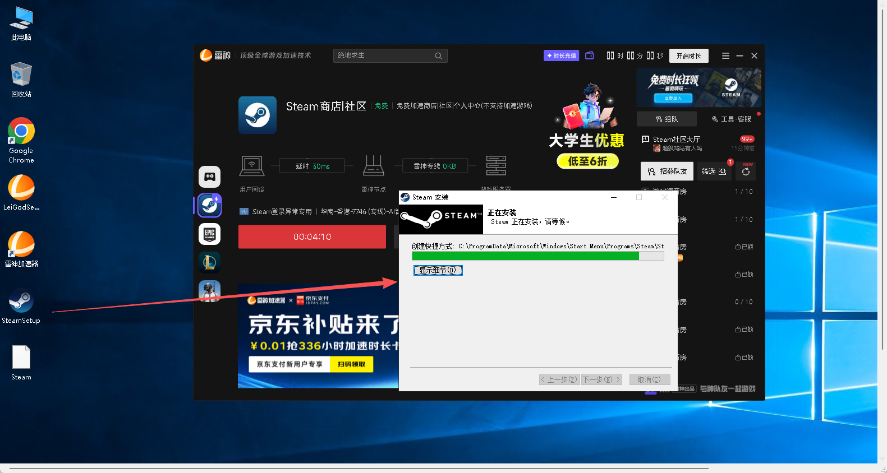
Task: Click the 显示细节(D) button
Action: pos(438,271)
